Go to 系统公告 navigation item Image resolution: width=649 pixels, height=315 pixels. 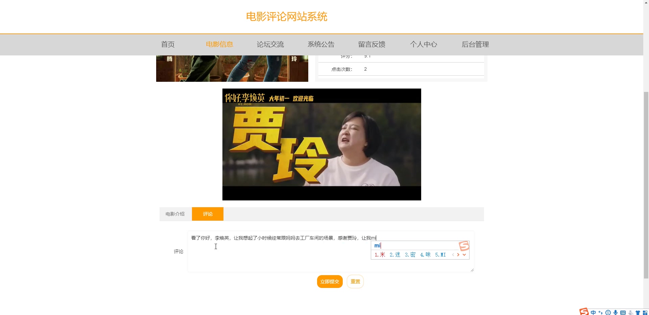coord(321,44)
